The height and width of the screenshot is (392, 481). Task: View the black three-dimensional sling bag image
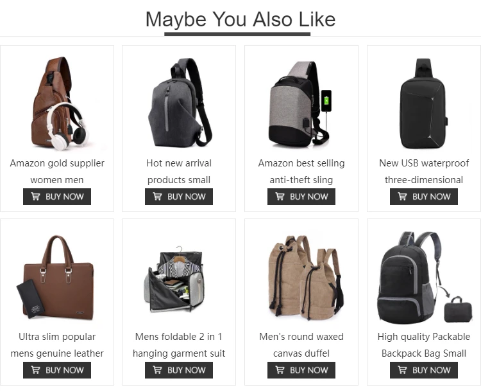pos(424,103)
